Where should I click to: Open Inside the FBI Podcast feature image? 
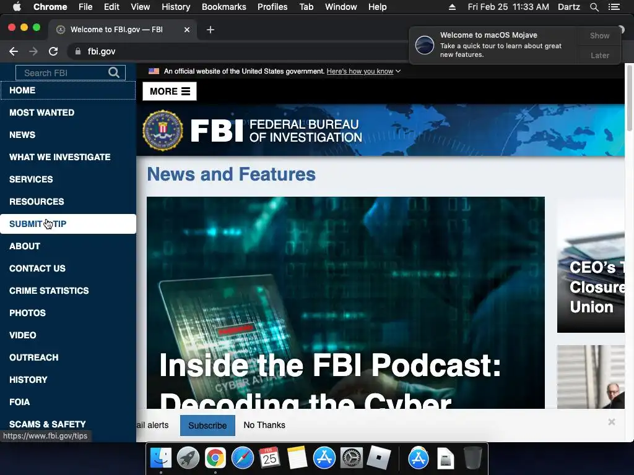pyautogui.click(x=345, y=302)
